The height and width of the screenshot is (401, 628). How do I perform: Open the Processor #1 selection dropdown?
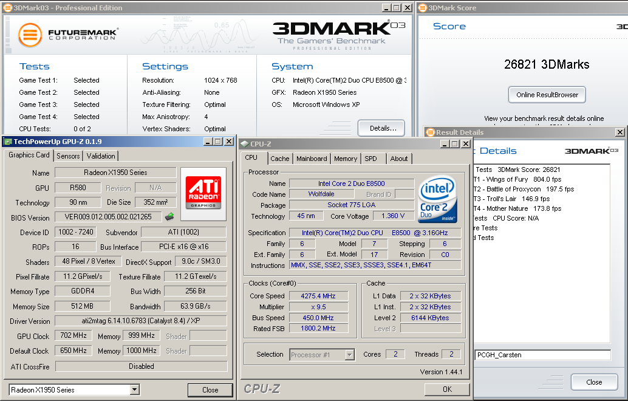coord(350,355)
